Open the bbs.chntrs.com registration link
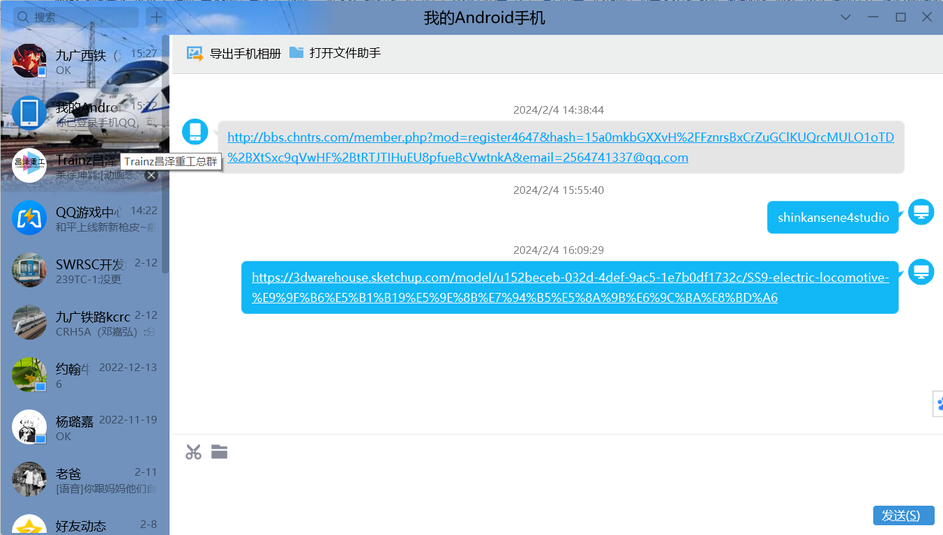This screenshot has height=535, width=943. tap(561, 147)
